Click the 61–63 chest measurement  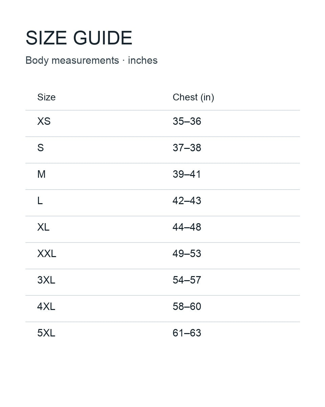tap(187, 333)
